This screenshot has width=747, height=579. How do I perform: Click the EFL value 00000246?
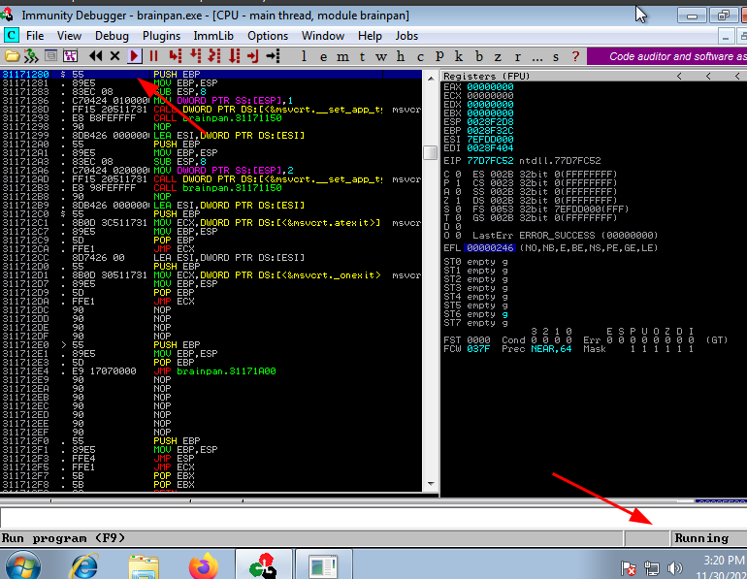click(490, 248)
